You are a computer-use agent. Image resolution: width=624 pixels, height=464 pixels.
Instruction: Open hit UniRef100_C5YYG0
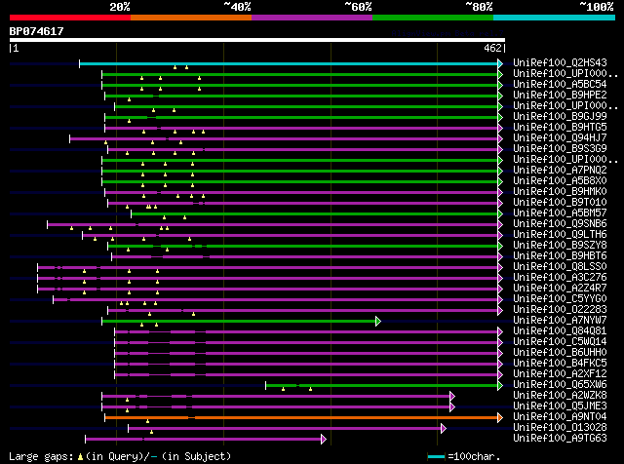tap(560, 299)
